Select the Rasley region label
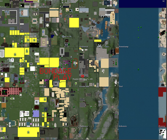This screenshot has width=167, height=140. pos(42,126)
